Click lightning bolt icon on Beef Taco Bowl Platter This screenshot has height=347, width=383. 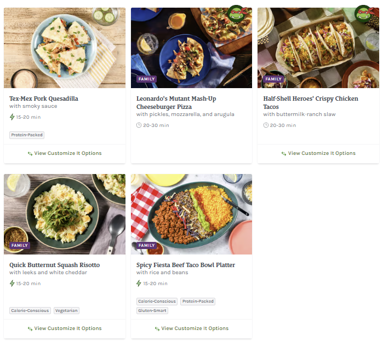(139, 284)
